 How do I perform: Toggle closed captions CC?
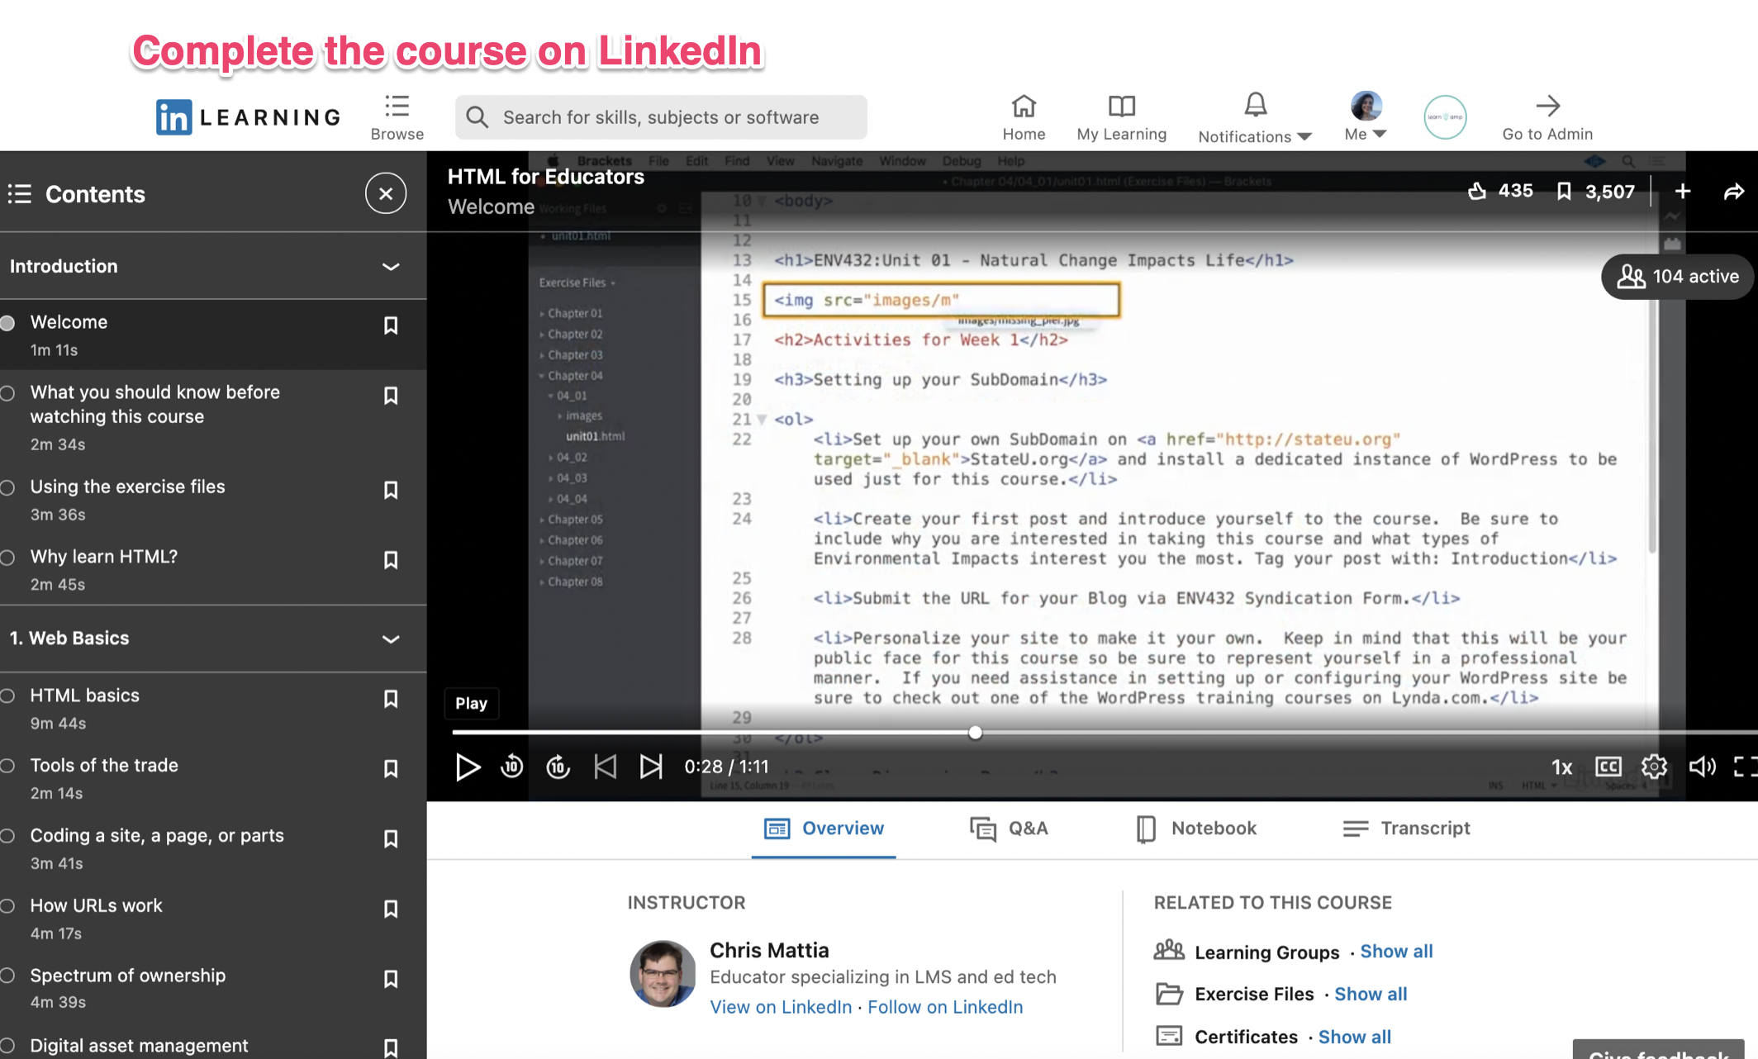(1608, 767)
